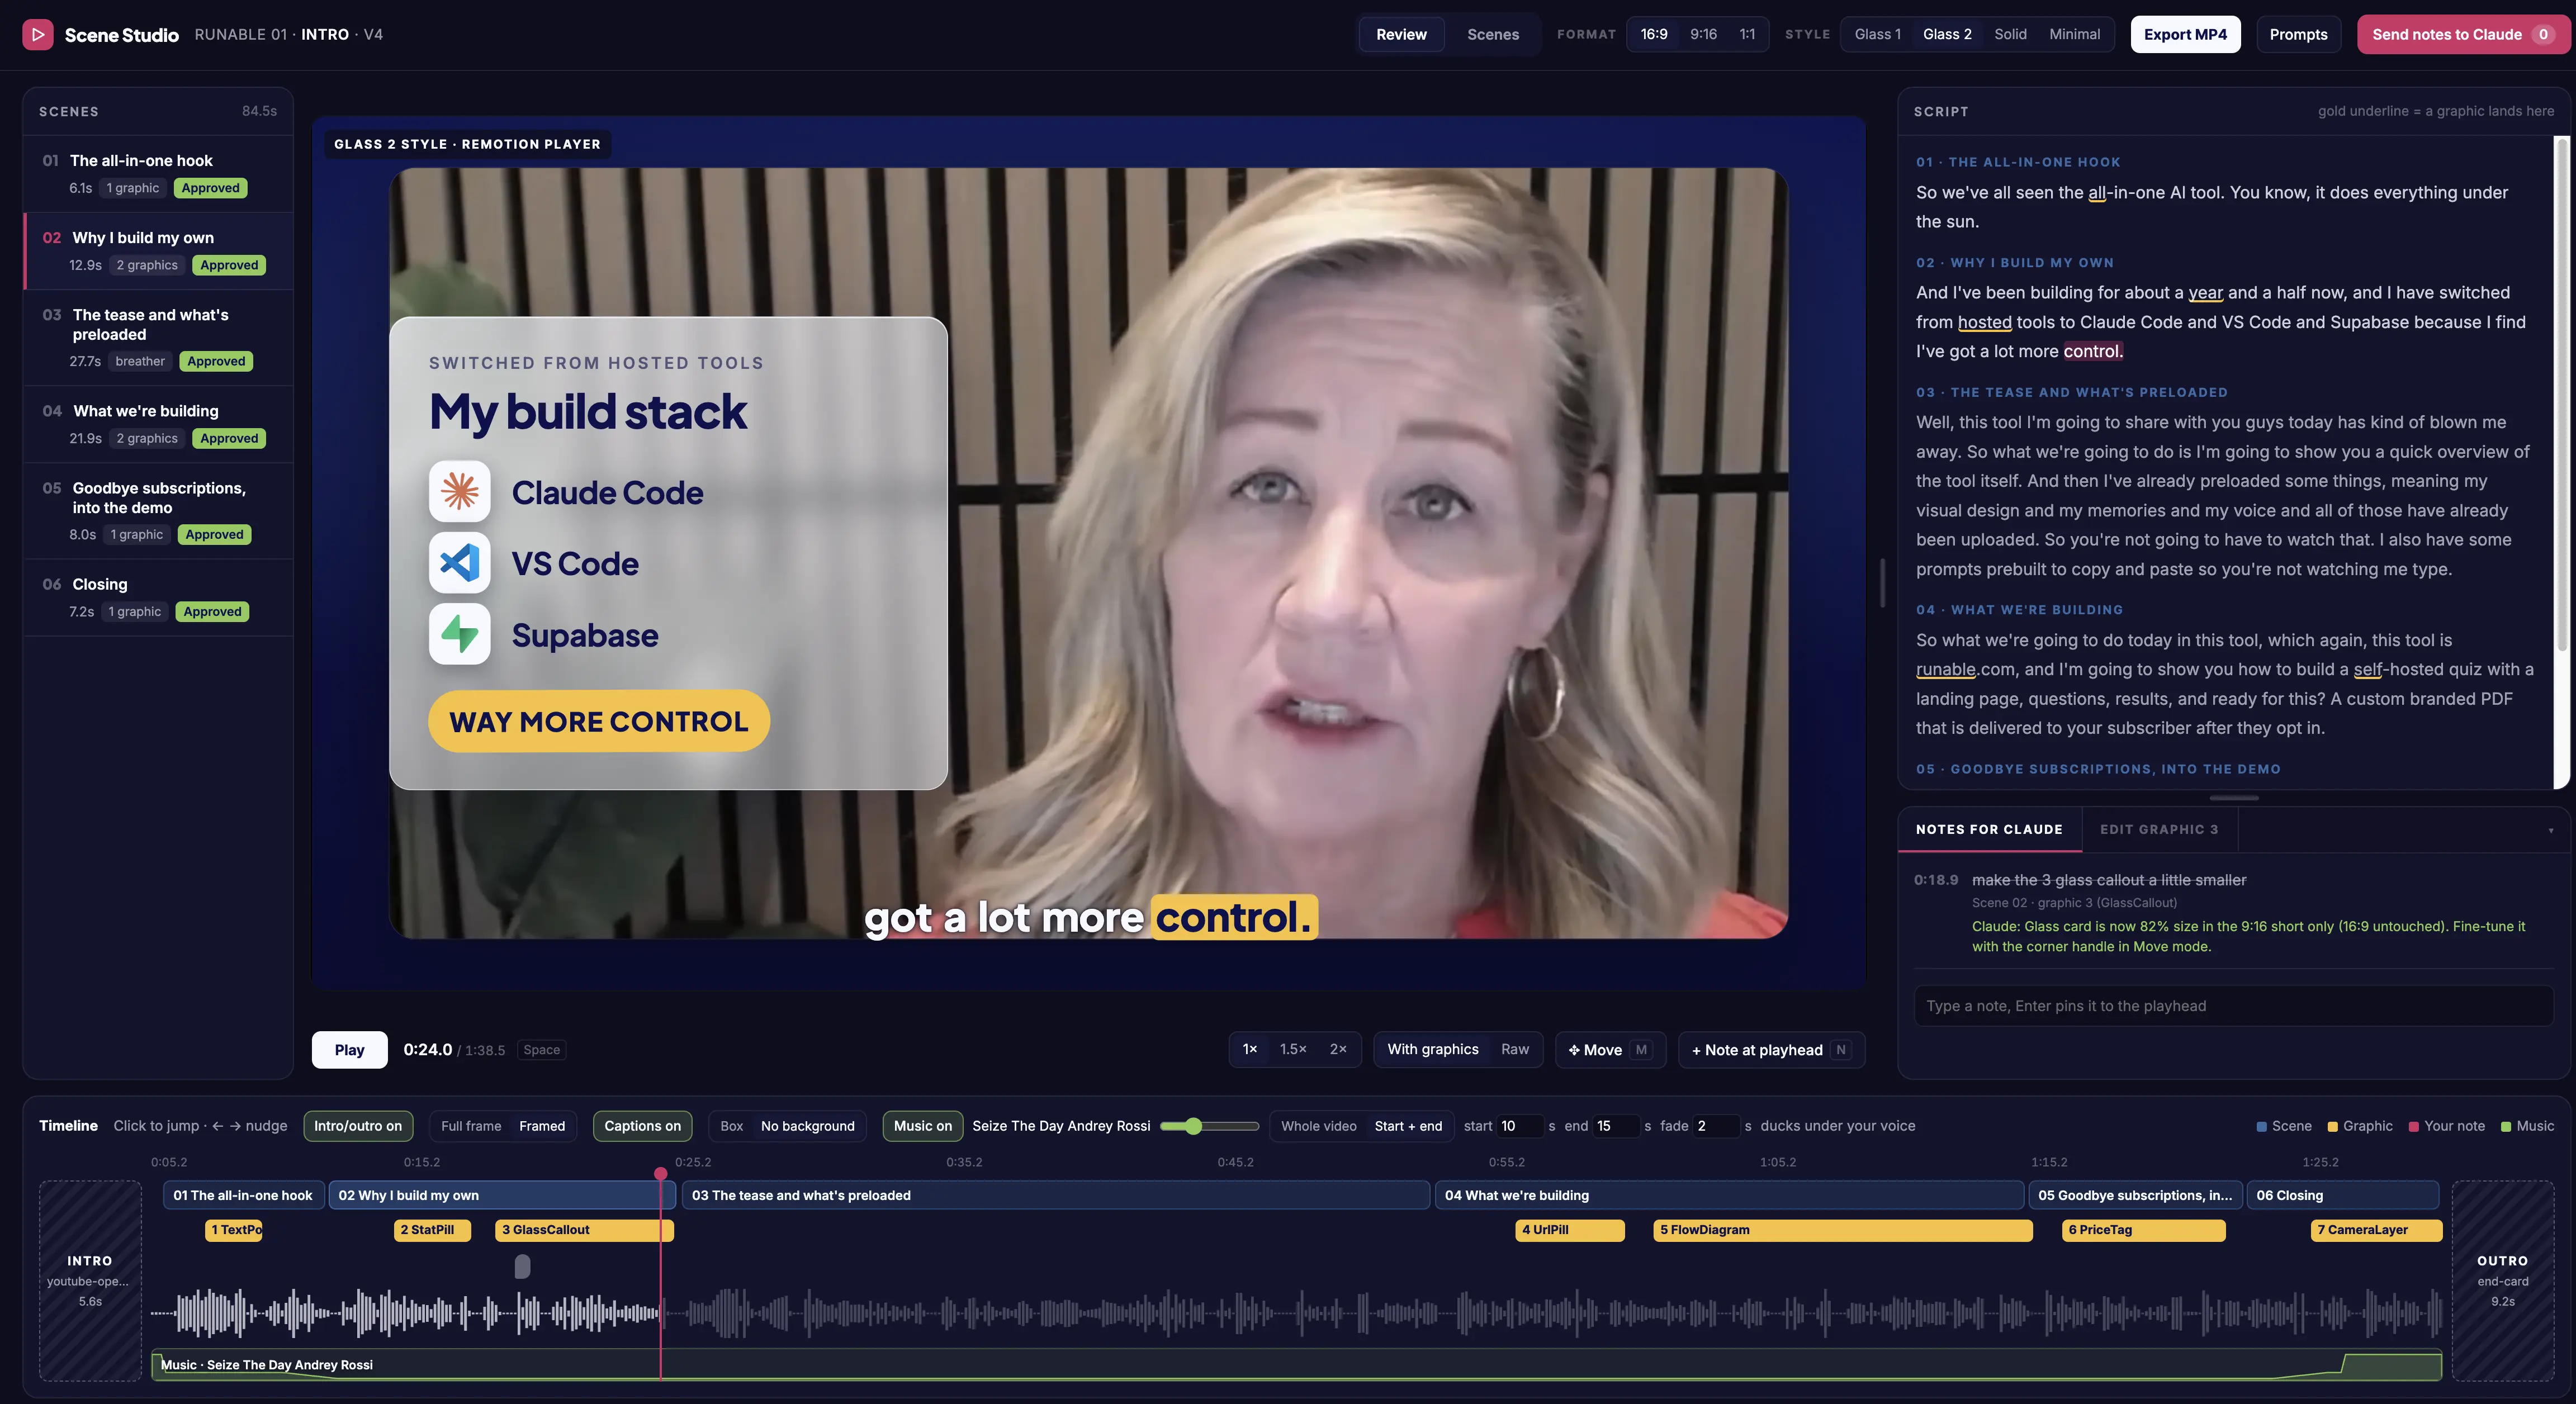Select Framed layout
This screenshot has width=2576, height=1404.
tap(541, 1126)
